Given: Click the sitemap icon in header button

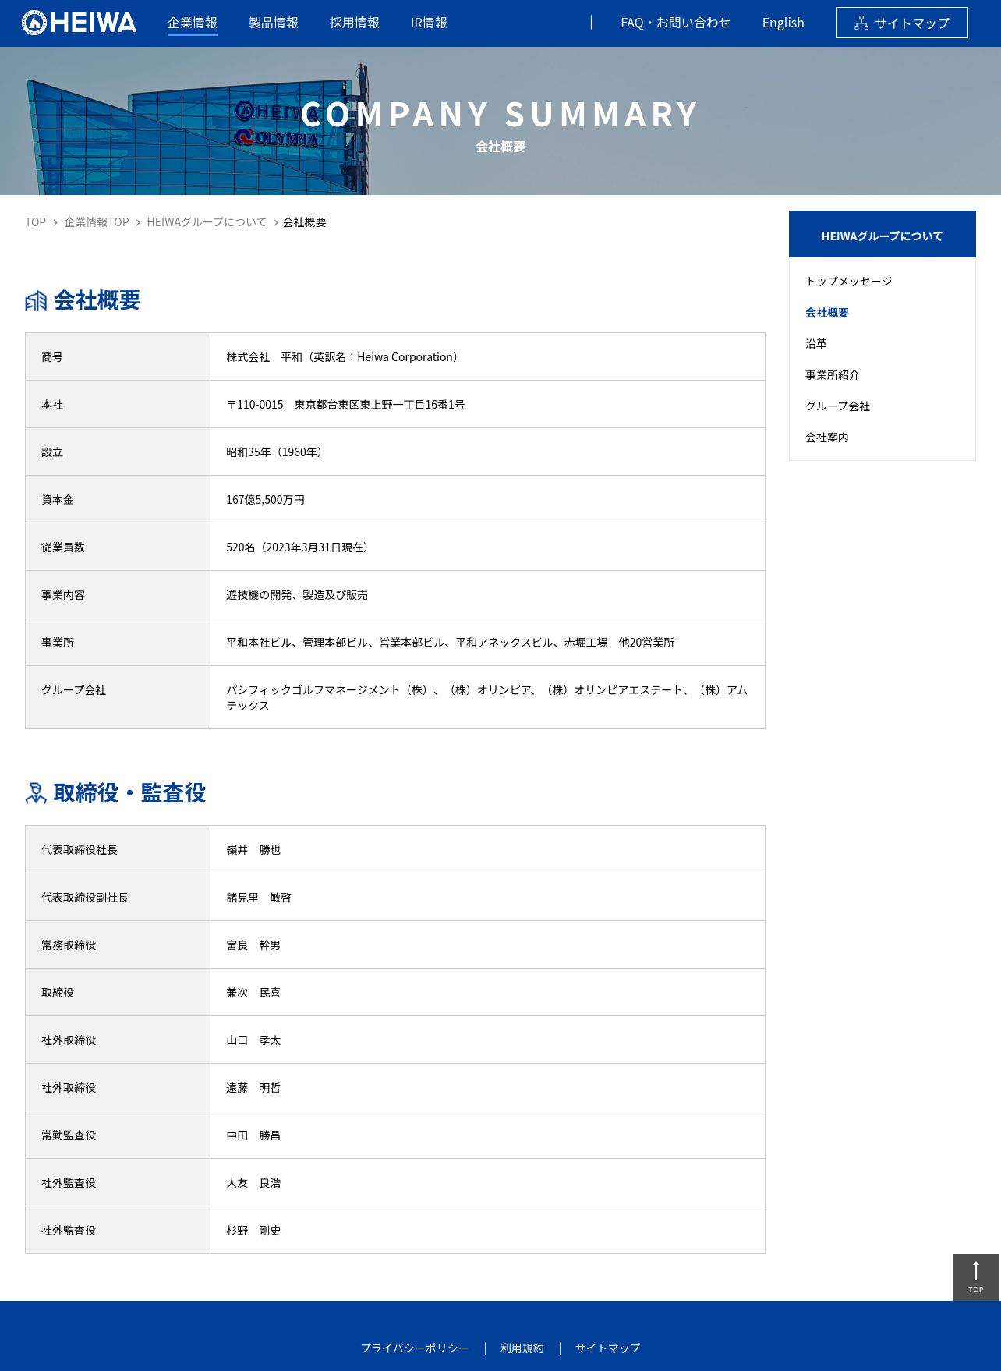Looking at the screenshot, I should tap(861, 23).
